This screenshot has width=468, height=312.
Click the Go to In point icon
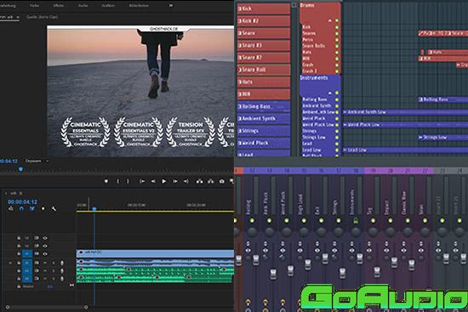tap(142, 181)
